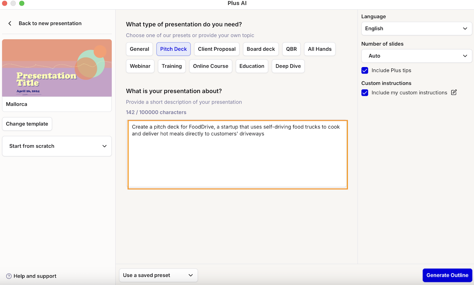Choose the Client Proposal preset
The width and height of the screenshot is (474, 285).
[217, 49]
